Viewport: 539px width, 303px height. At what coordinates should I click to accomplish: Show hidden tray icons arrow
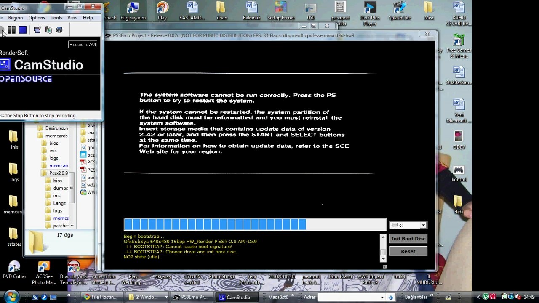click(x=478, y=297)
